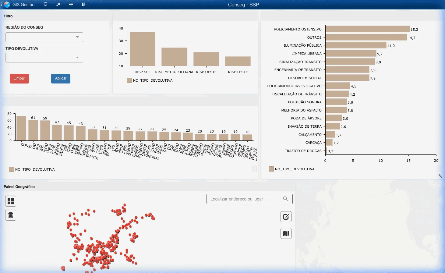Open the basemap gallery icon on the map
This screenshot has height=273, width=445.
click(10, 201)
